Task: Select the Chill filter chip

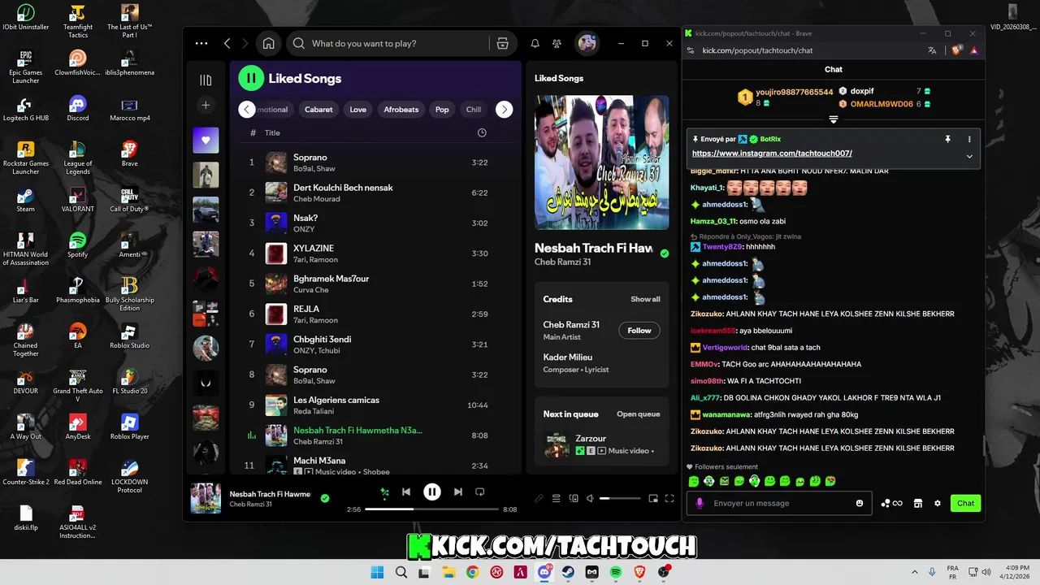Action: [x=474, y=110]
